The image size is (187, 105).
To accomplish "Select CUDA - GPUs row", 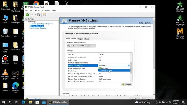I will click(99, 60).
